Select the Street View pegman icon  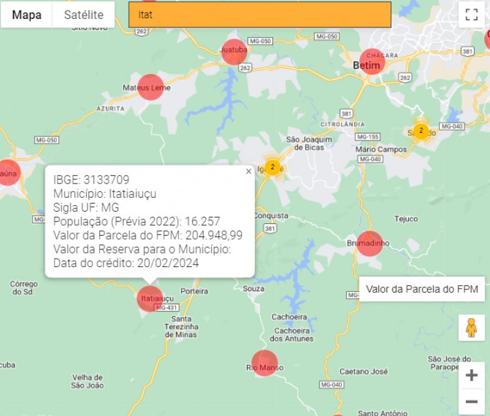(471, 328)
